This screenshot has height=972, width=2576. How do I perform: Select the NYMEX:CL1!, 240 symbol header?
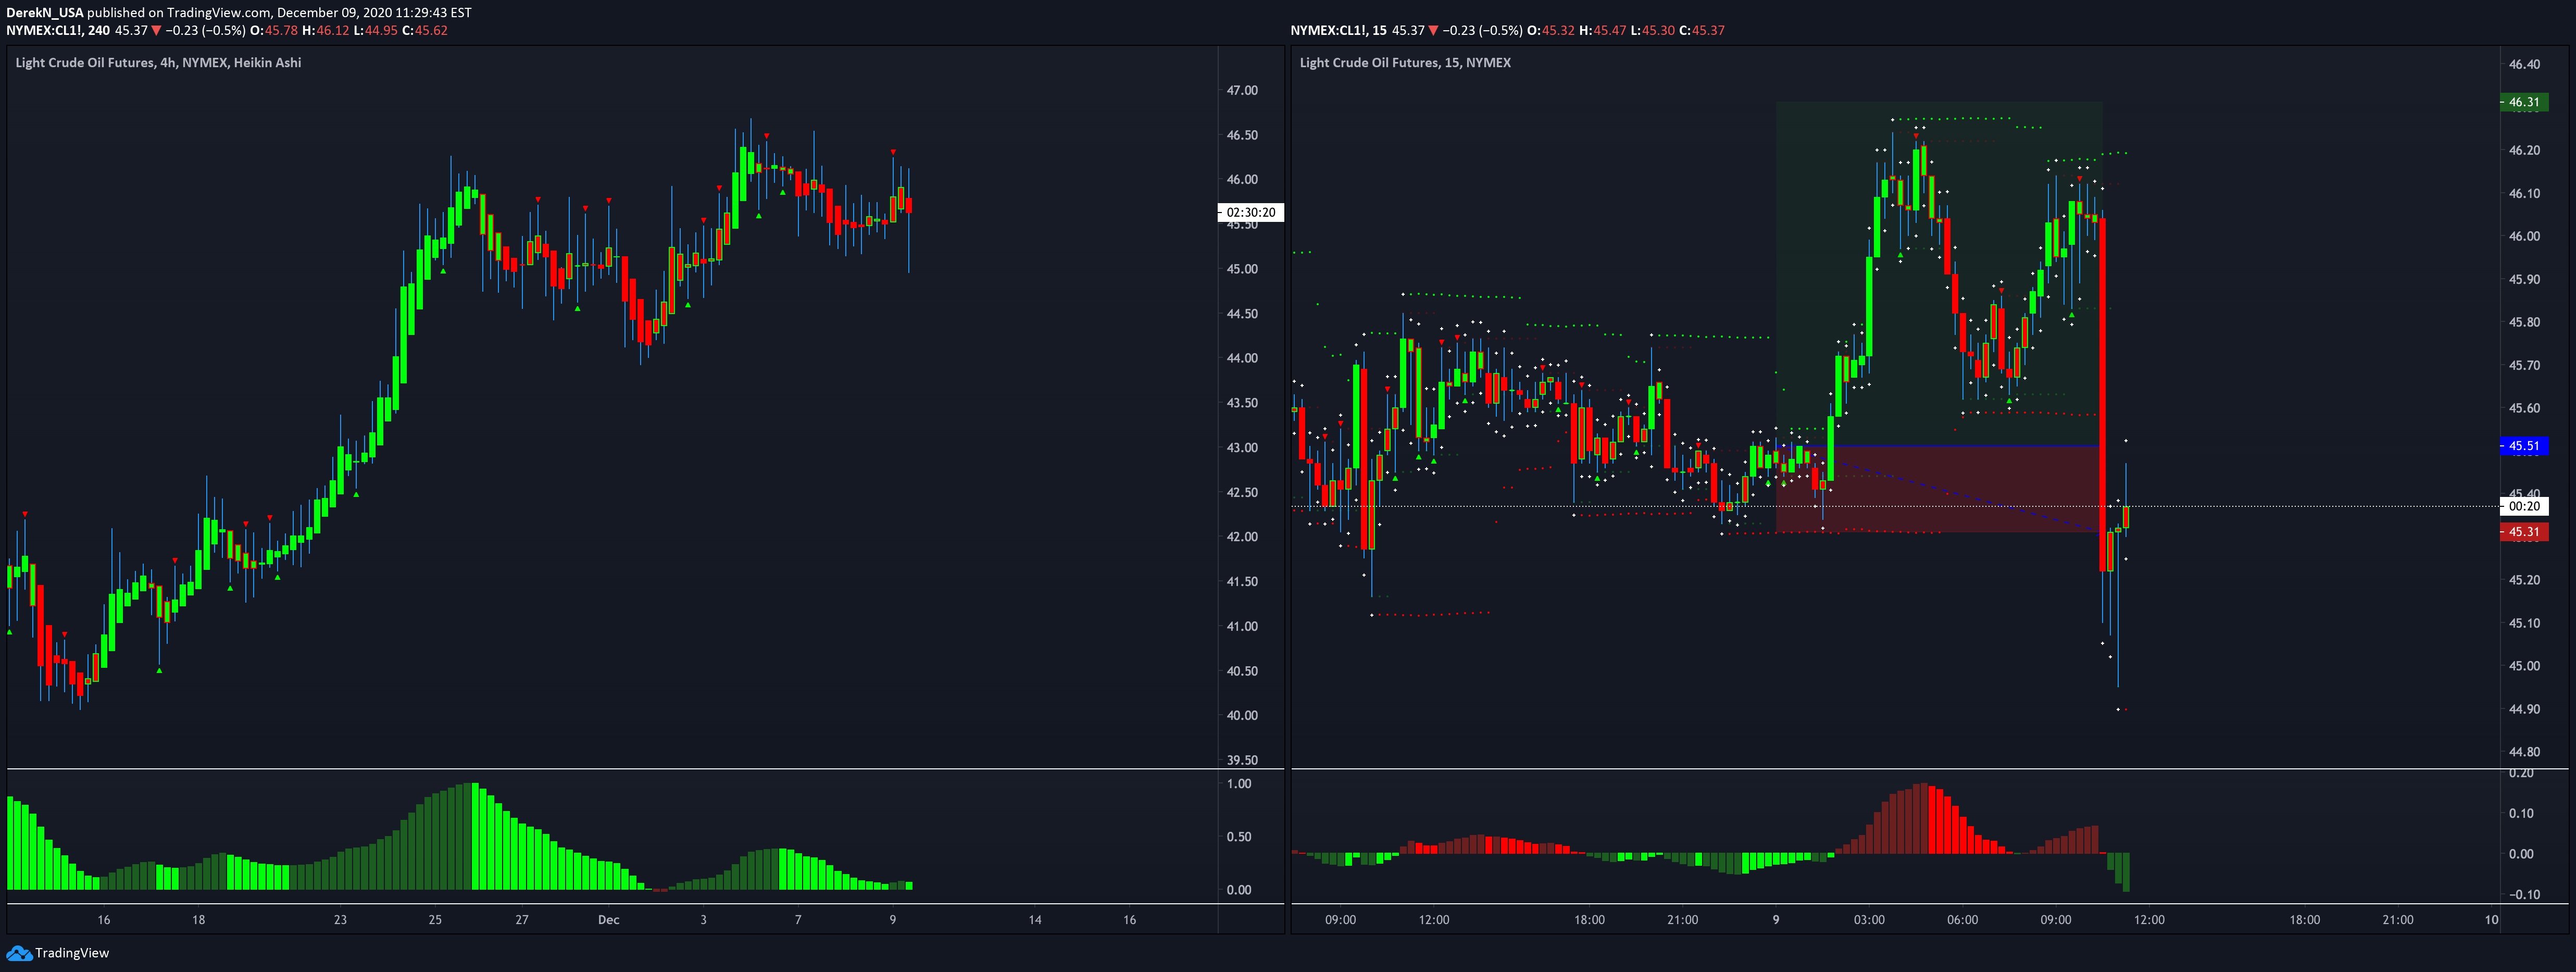58,31
